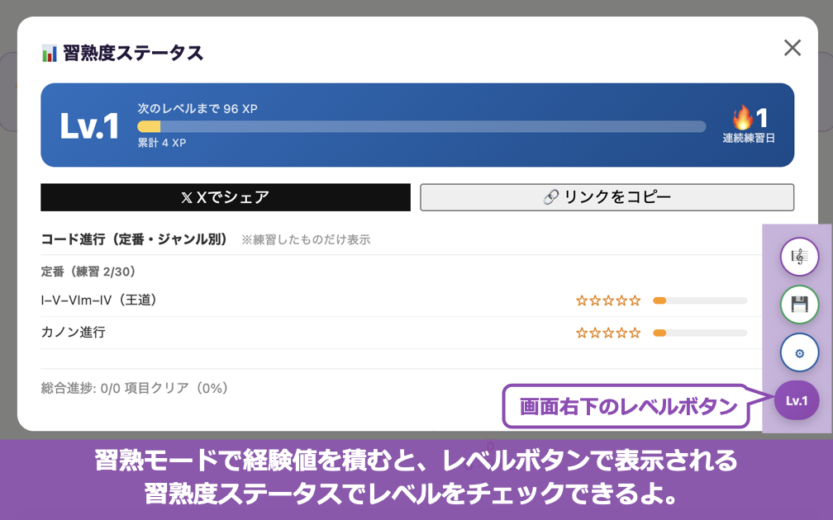
Task: Close the 習熟度ステータス dialog with the X
Action: point(792,48)
